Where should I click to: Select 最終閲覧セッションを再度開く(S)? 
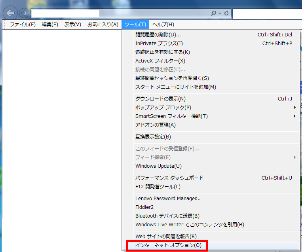(211, 78)
